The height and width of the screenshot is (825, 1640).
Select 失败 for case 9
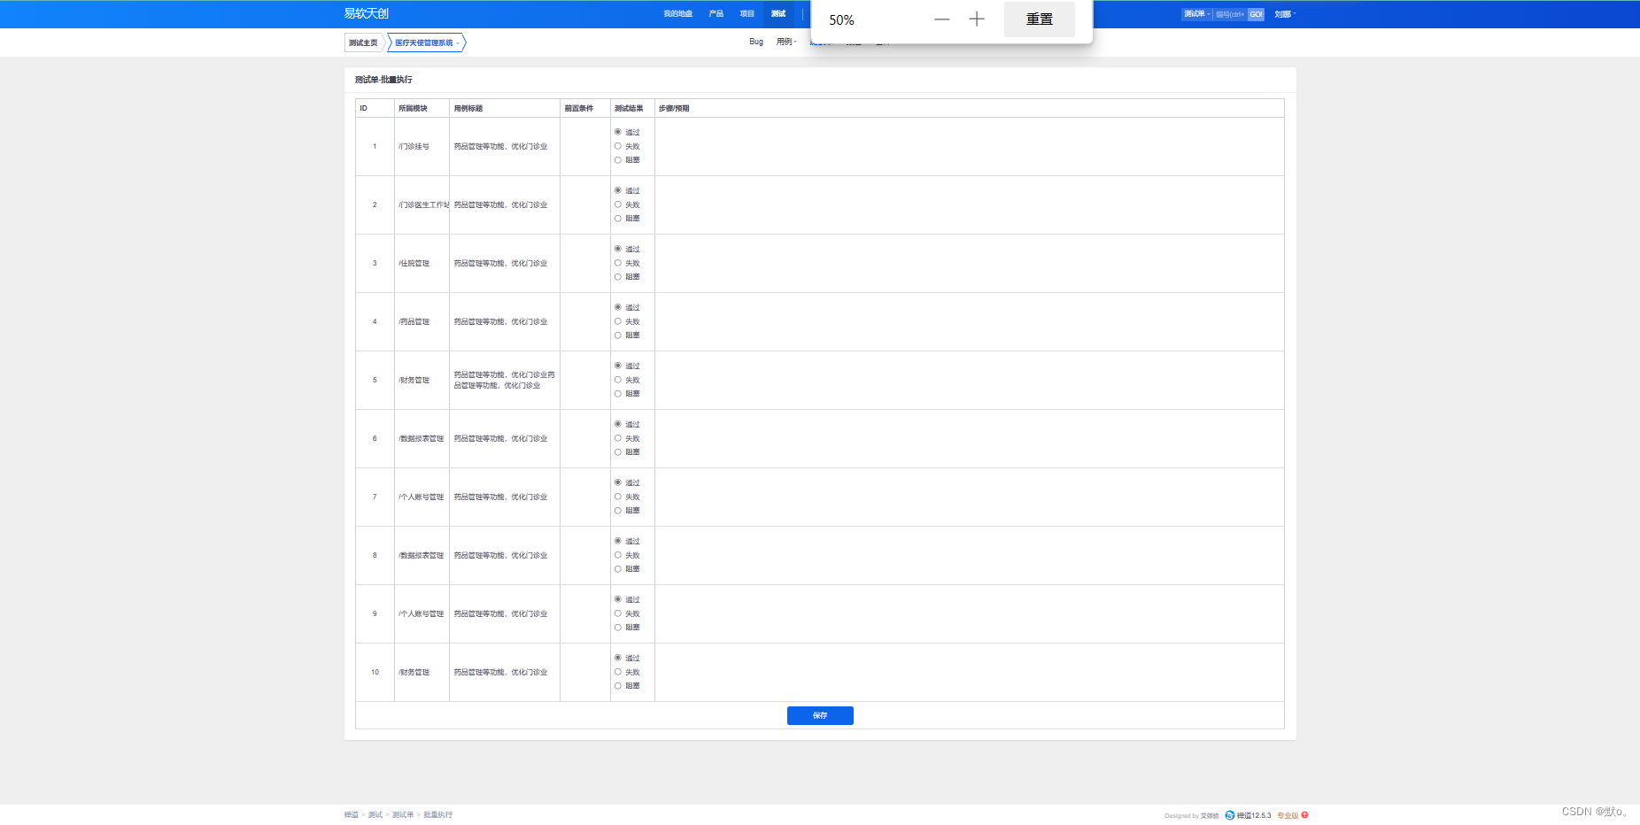618,613
